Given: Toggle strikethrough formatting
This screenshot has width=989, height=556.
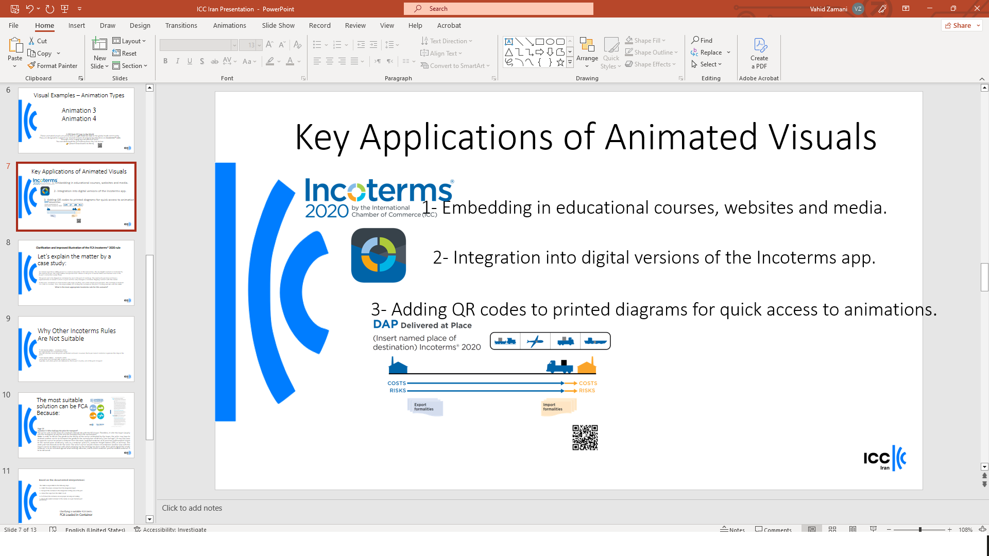Looking at the screenshot, I should pos(215,61).
